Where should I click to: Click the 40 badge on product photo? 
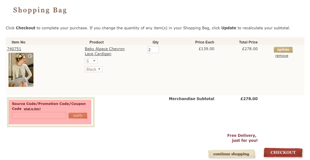[x=30, y=56]
